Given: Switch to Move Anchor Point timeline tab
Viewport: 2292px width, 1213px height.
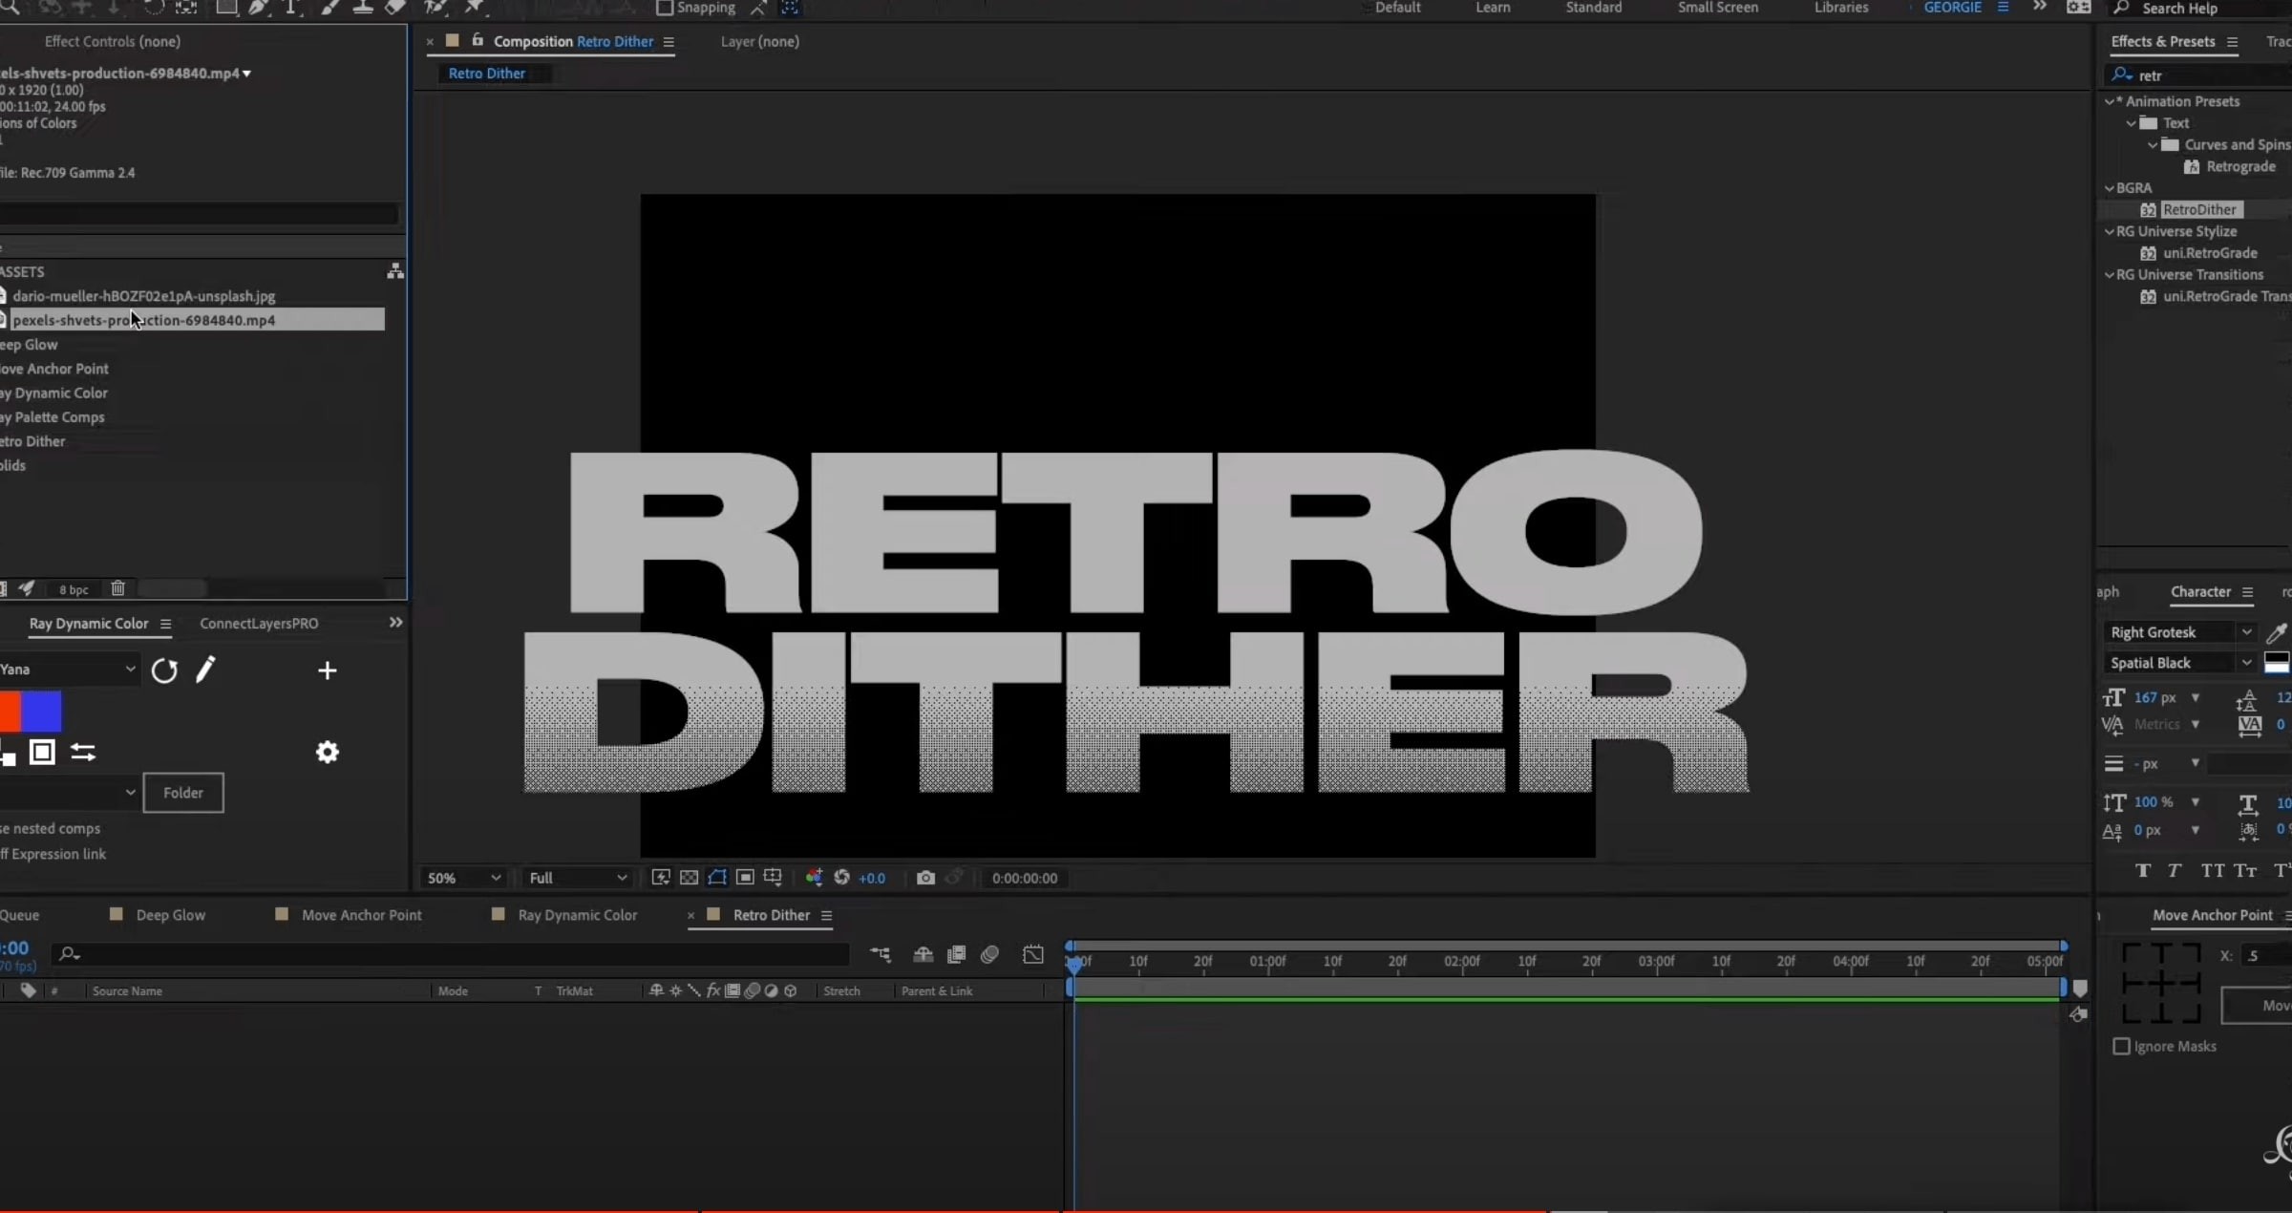Looking at the screenshot, I should coord(361,915).
